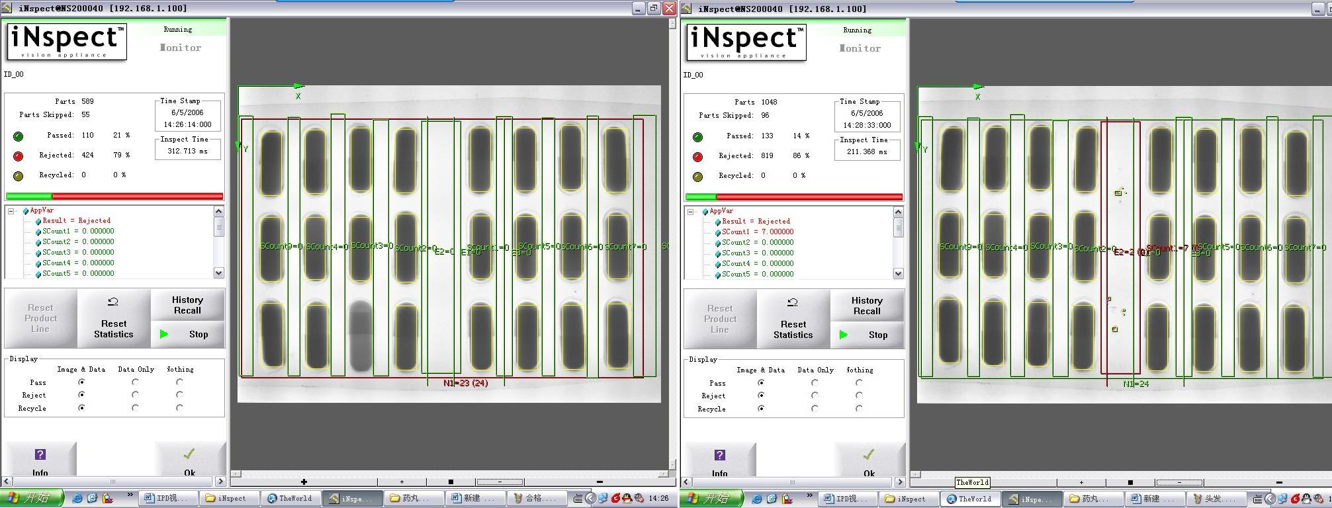This screenshot has height=508, width=1332.
Task: Select Data Only for Pass in left window
Action: tap(135, 382)
